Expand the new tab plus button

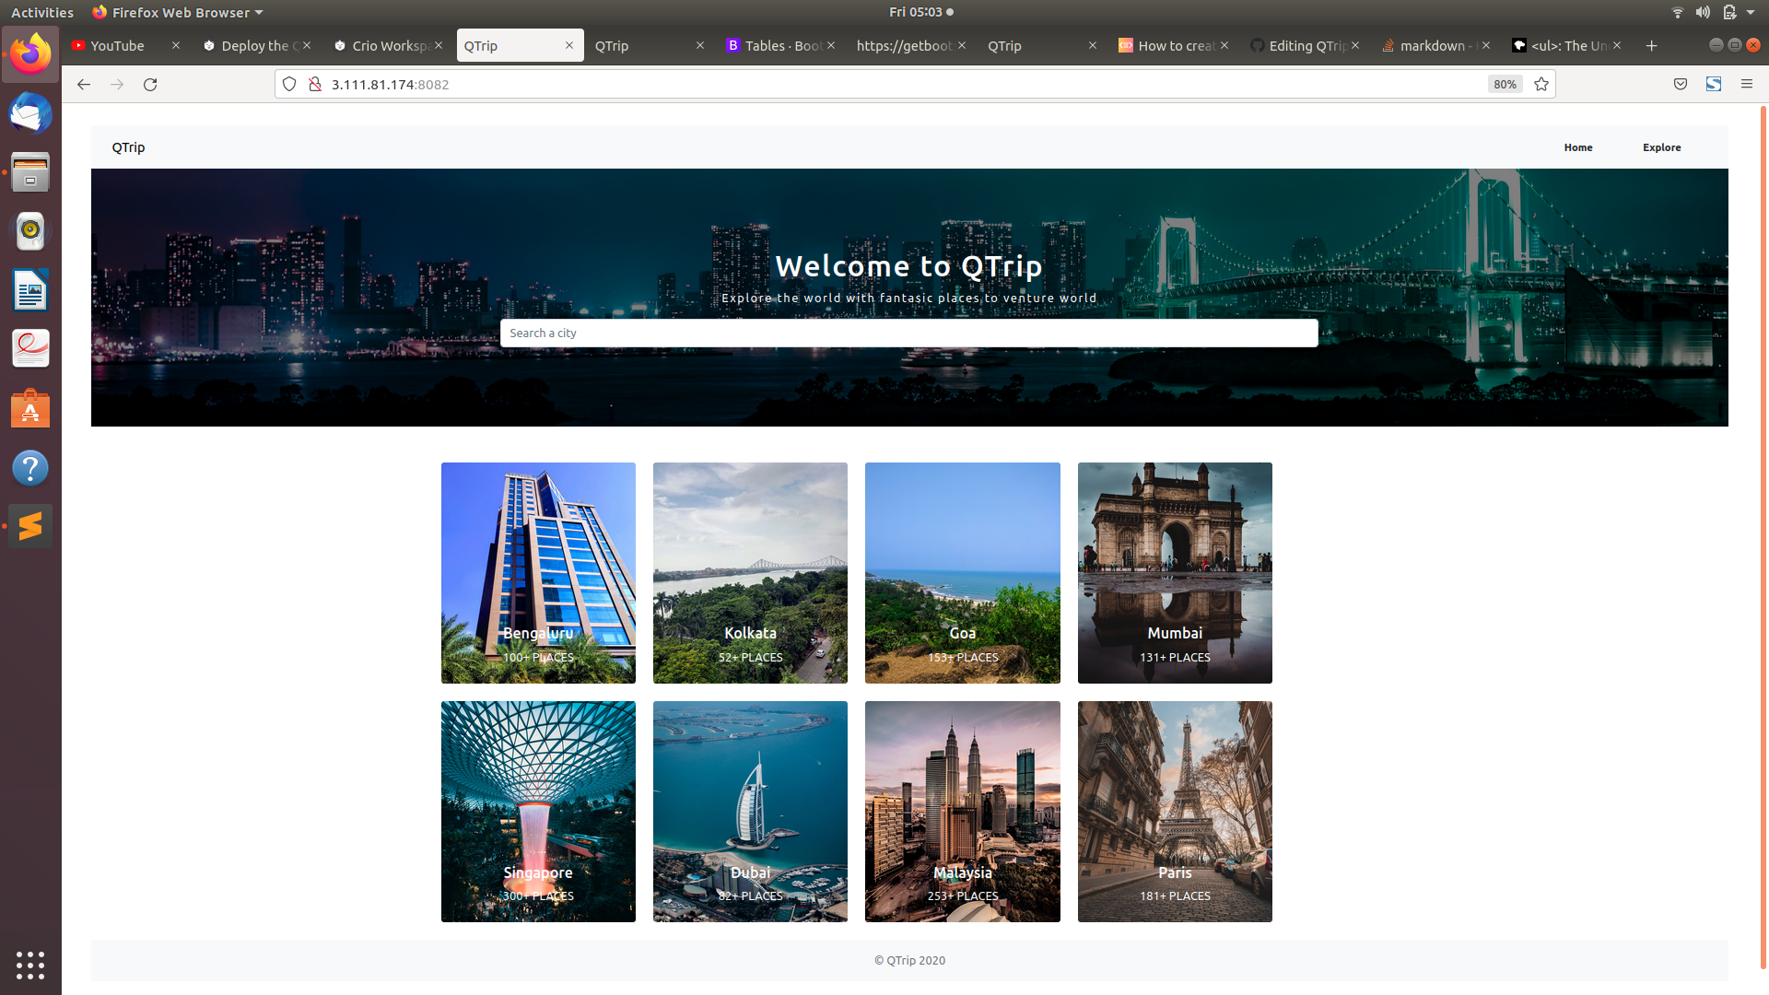point(1651,45)
